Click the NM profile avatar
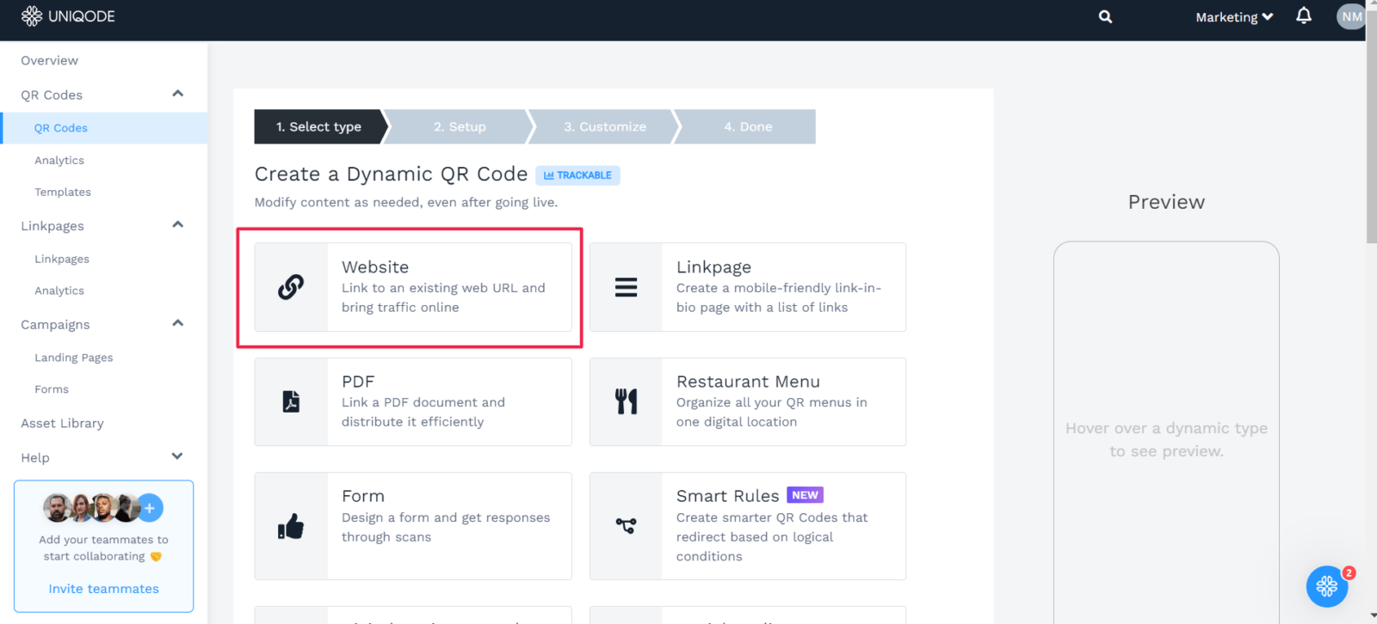This screenshot has width=1377, height=624. click(x=1349, y=16)
